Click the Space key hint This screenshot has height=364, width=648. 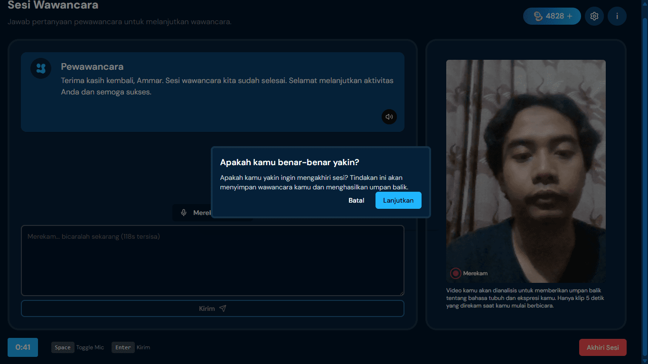63,347
